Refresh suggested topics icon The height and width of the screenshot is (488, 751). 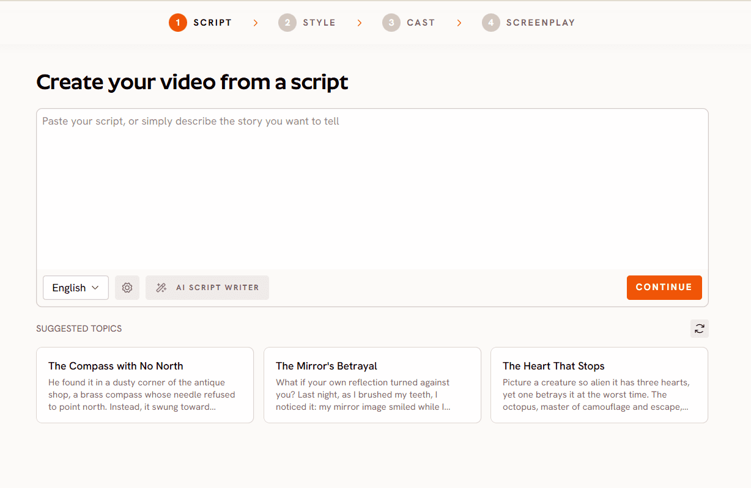(699, 329)
